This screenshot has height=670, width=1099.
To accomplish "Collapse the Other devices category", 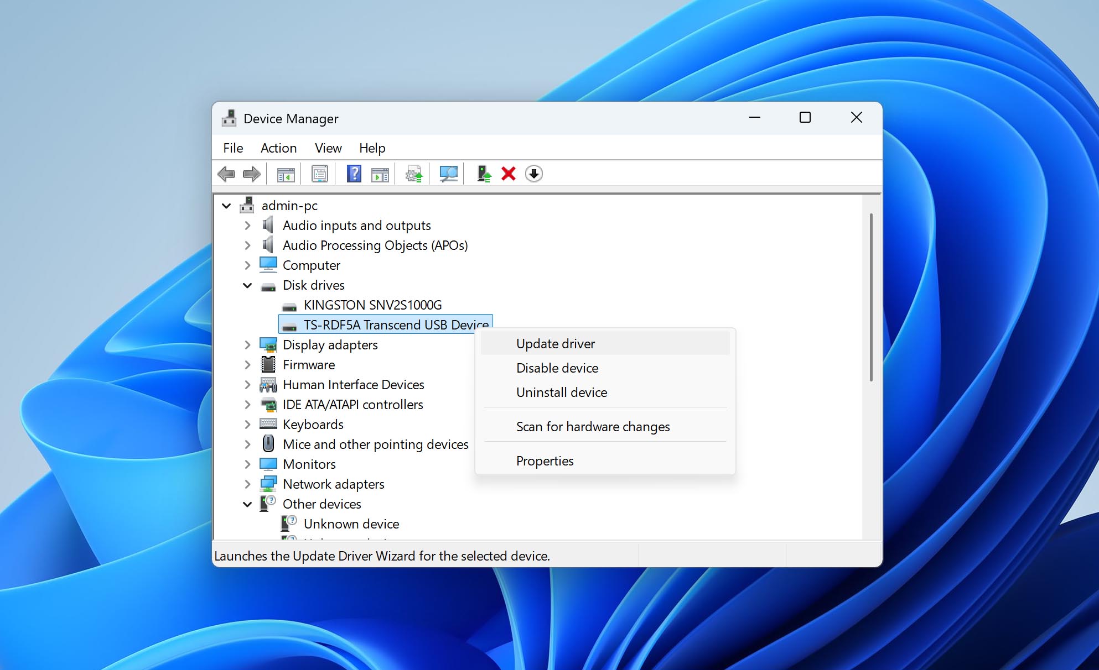I will pos(247,504).
